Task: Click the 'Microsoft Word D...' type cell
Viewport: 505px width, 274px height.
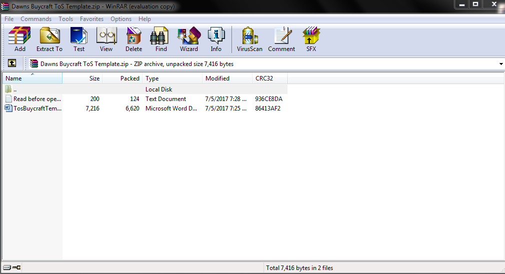Action: tap(171, 108)
